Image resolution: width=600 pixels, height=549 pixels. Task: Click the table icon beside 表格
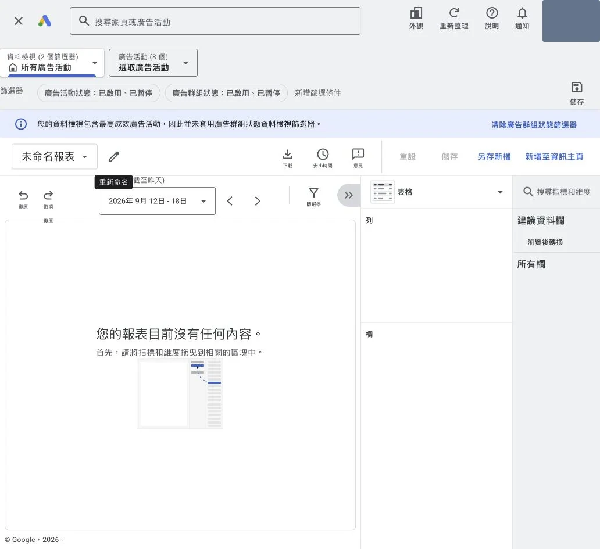(x=383, y=192)
